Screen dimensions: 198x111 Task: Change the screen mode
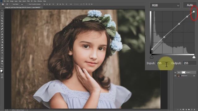click(x=2, y=77)
